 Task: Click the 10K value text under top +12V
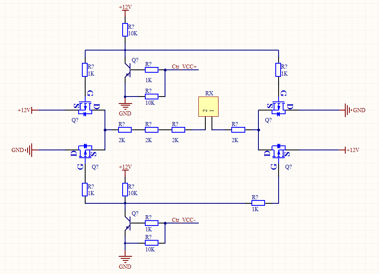[133, 34]
